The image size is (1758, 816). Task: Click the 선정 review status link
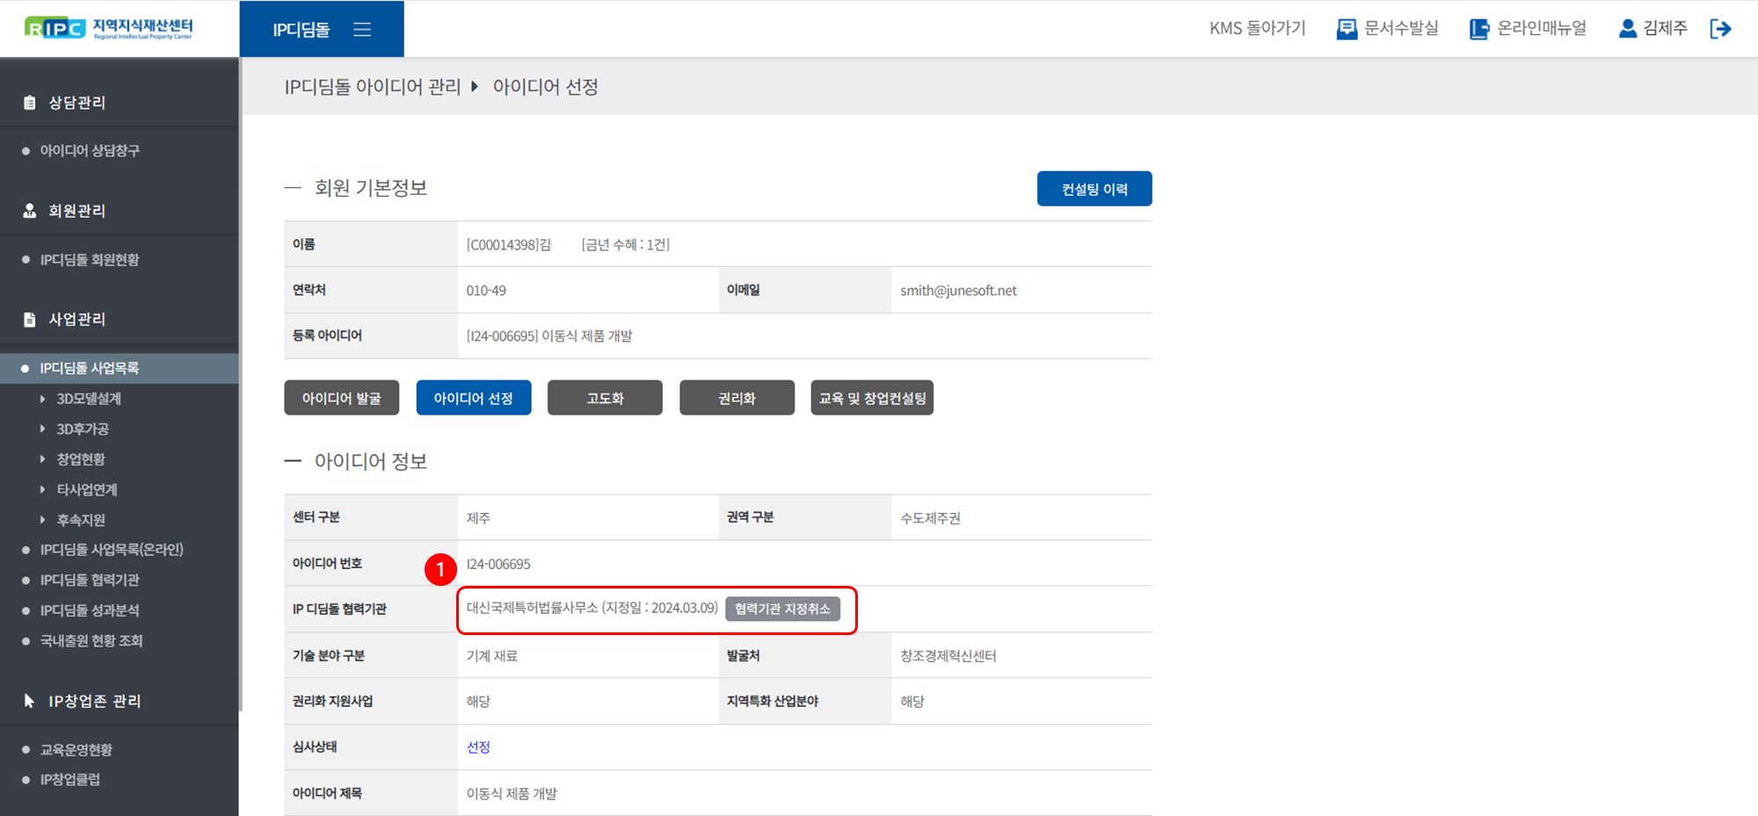coord(478,747)
